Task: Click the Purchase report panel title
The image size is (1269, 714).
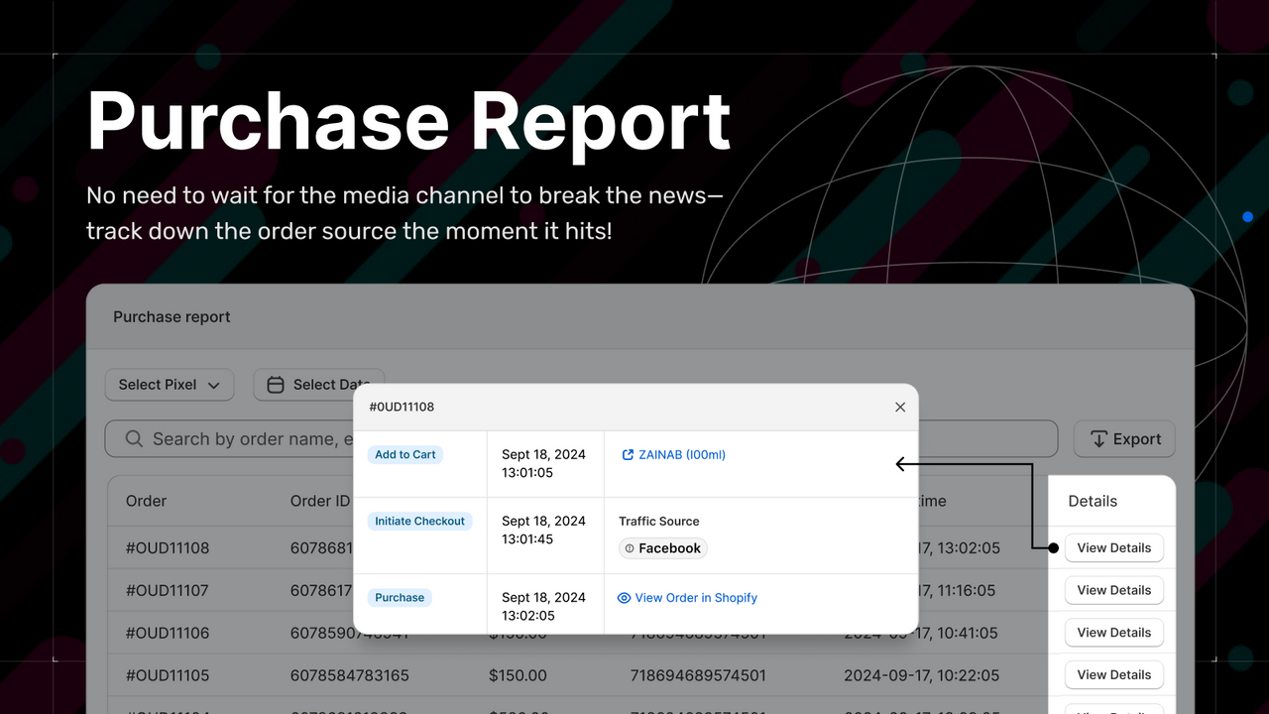Action: (x=172, y=317)
